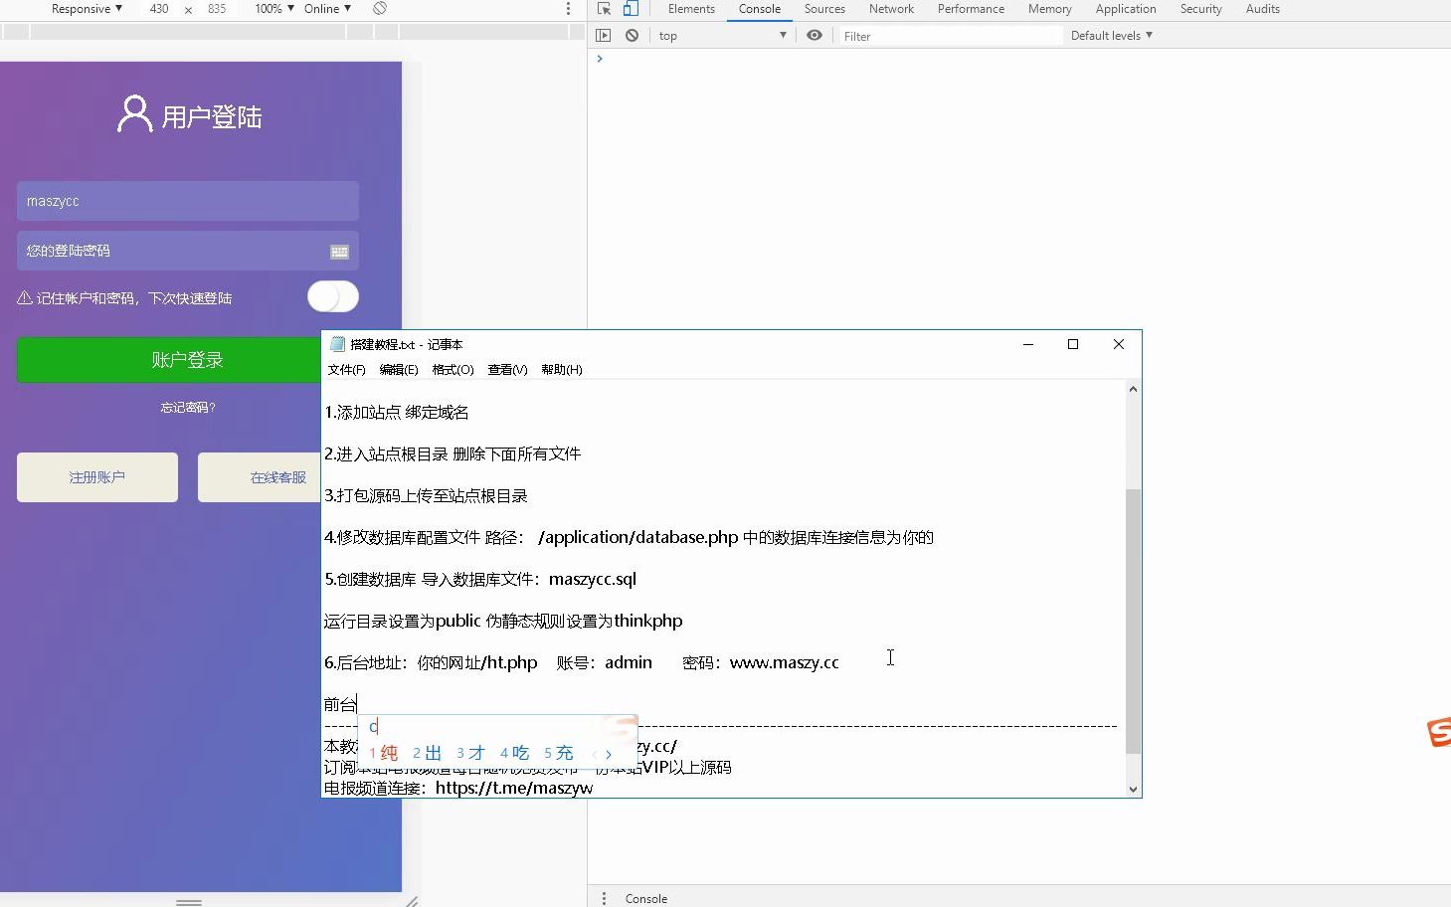Image resolution: width=1451 pixels, height=907 pixels.
Task: Open Notepad 帮助(H) menu
Action: coord(562,370)
